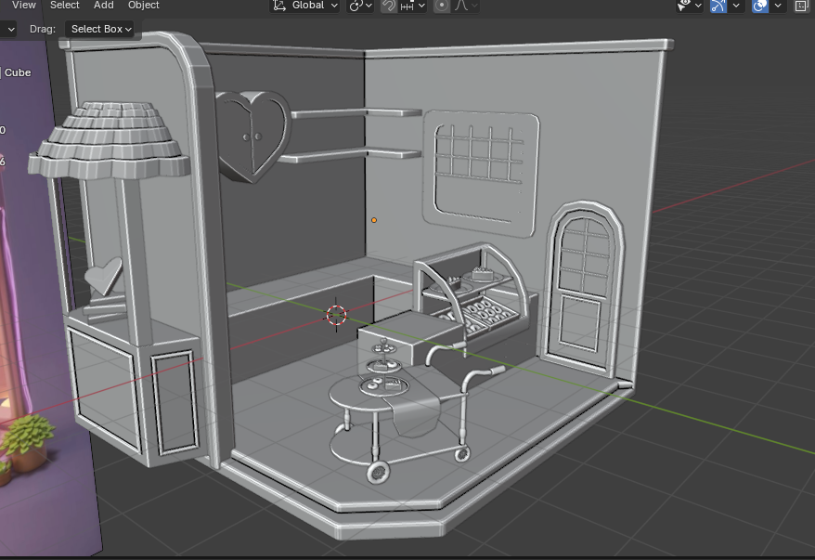Select the ruffled awning model
815x560 pixels.
click(110, 139)
